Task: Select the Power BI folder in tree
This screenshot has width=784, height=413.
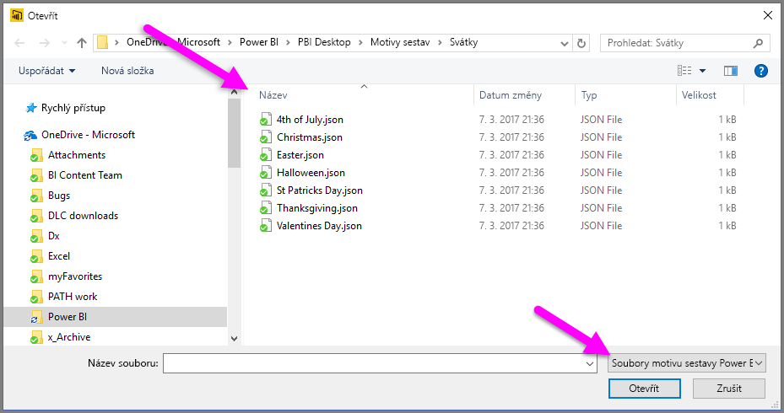Action: tap(67, 317)
